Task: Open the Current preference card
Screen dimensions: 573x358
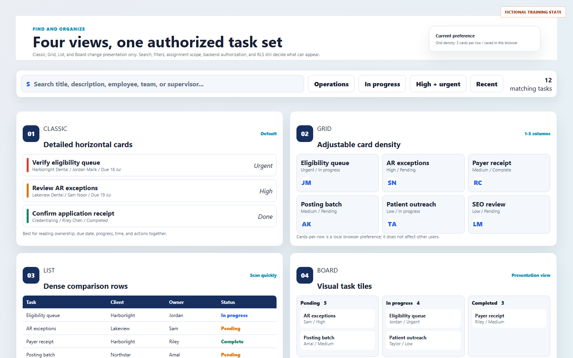Action: click(484, 39)
